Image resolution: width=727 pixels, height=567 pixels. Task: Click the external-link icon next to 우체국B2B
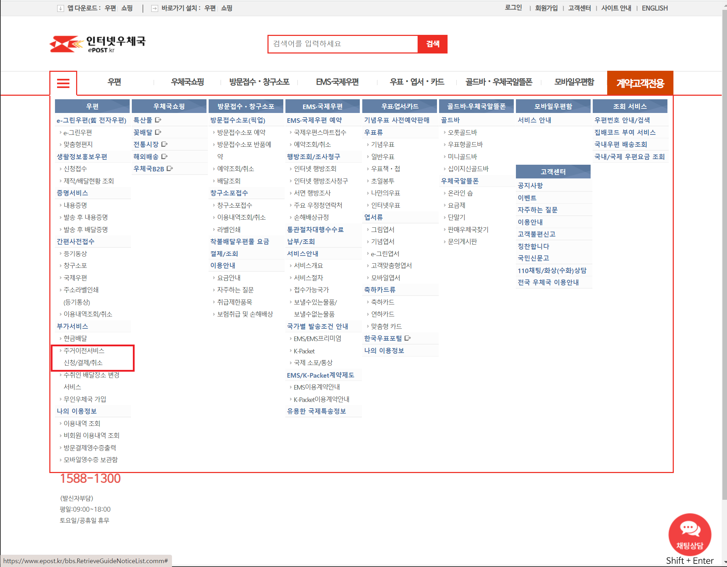pos(170,168)
